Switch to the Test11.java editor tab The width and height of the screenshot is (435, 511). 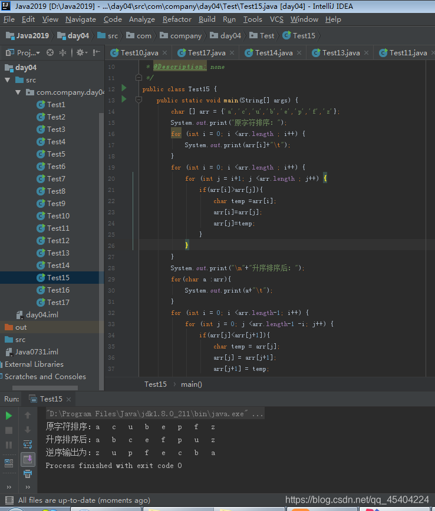(x=403, y=53)
